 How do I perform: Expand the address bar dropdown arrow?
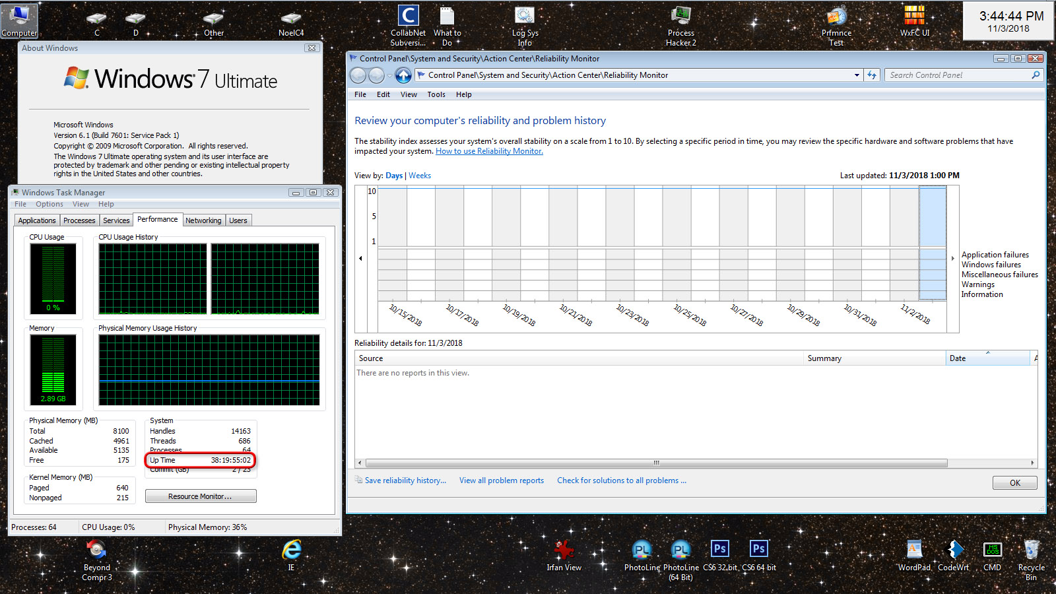point(857,75)
